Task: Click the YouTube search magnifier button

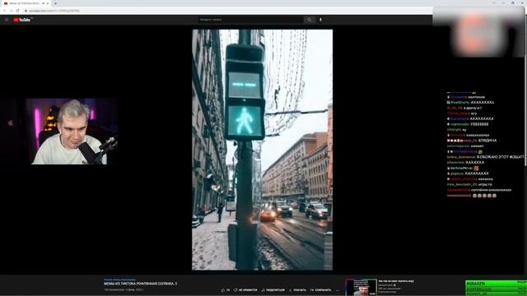Action: pyautogui.click(x=310, y=20)
